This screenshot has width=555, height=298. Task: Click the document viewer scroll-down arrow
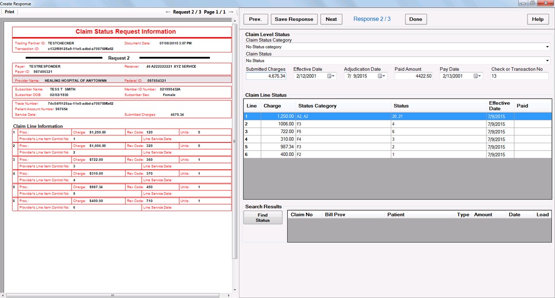(235, 289)
